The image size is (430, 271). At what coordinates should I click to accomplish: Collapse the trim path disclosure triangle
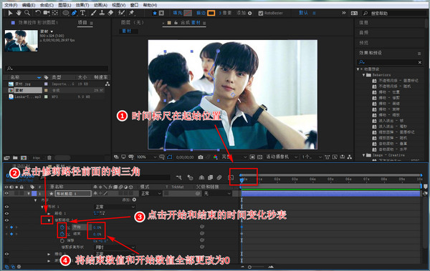pos(49,220)
